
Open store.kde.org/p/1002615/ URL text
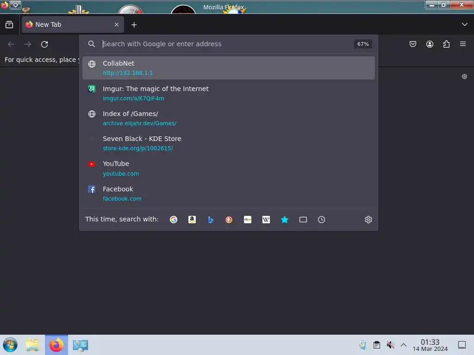click(x=138, y=148)
